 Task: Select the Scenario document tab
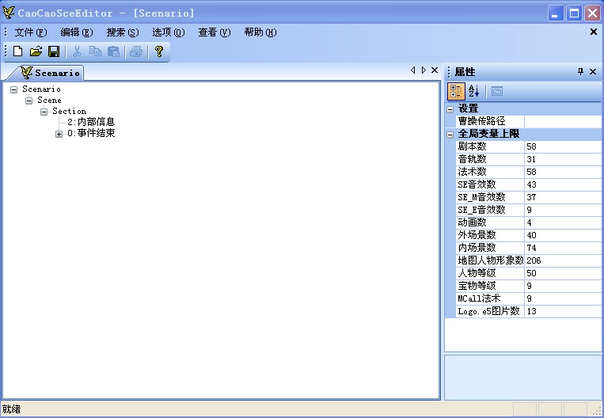pos(50,72)
